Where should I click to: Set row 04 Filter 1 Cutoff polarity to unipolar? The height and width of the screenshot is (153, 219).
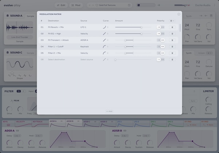[159, 47]
